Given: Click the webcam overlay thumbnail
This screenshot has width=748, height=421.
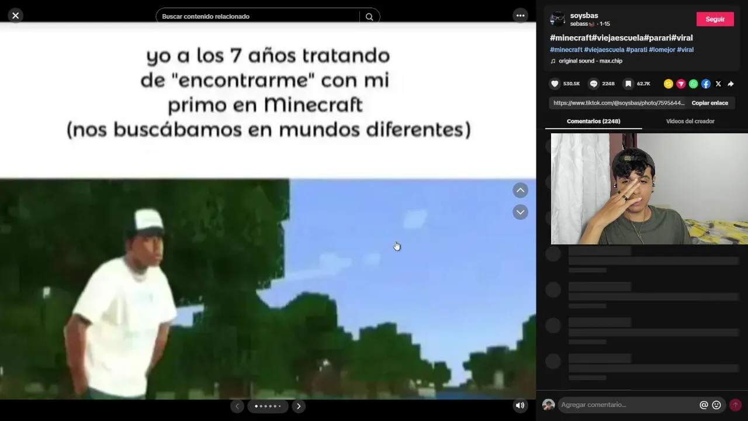Looking at the screenshot, I should point(649,189).
